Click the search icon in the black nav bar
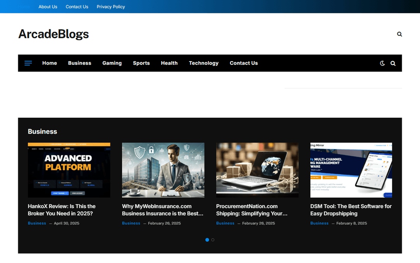Screen dimensions: 420x263 (393, 64)
